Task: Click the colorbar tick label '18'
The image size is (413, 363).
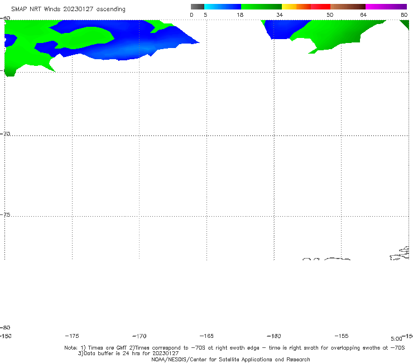Action: 240,15
